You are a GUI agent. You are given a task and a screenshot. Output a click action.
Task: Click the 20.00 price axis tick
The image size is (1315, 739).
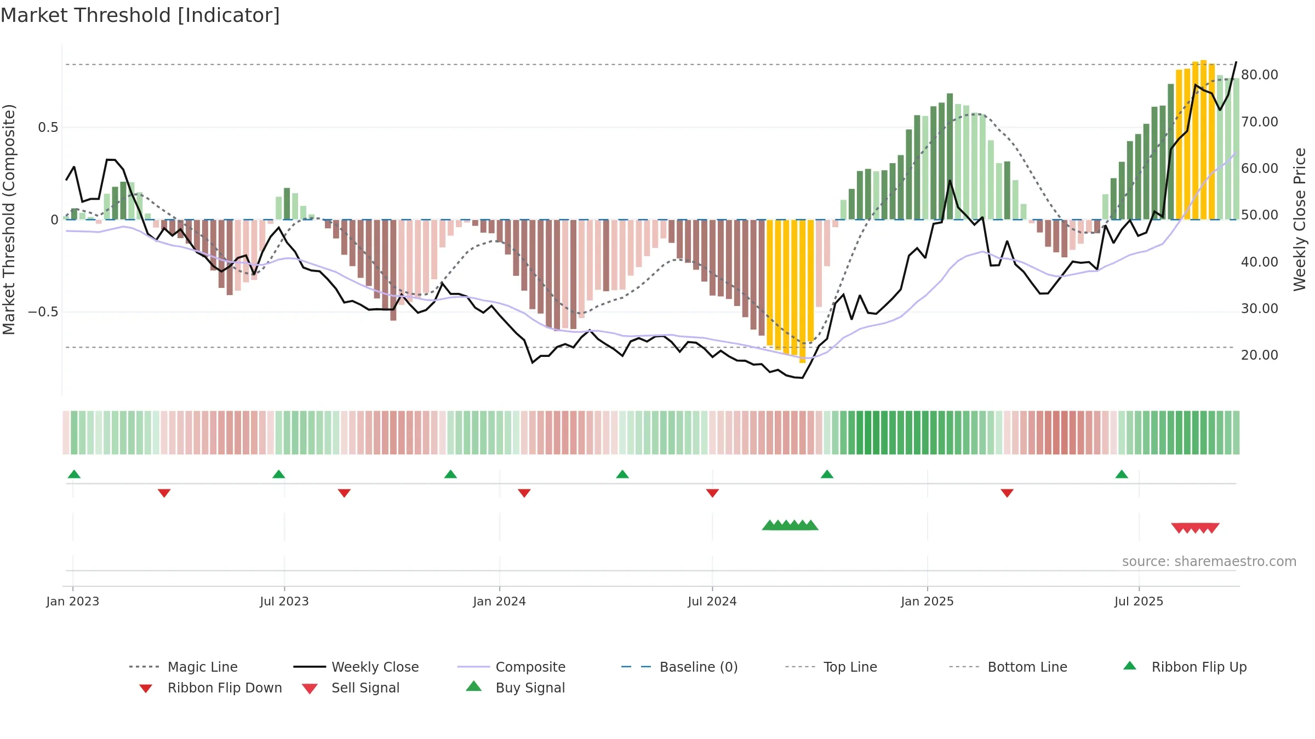(1260, 355)
